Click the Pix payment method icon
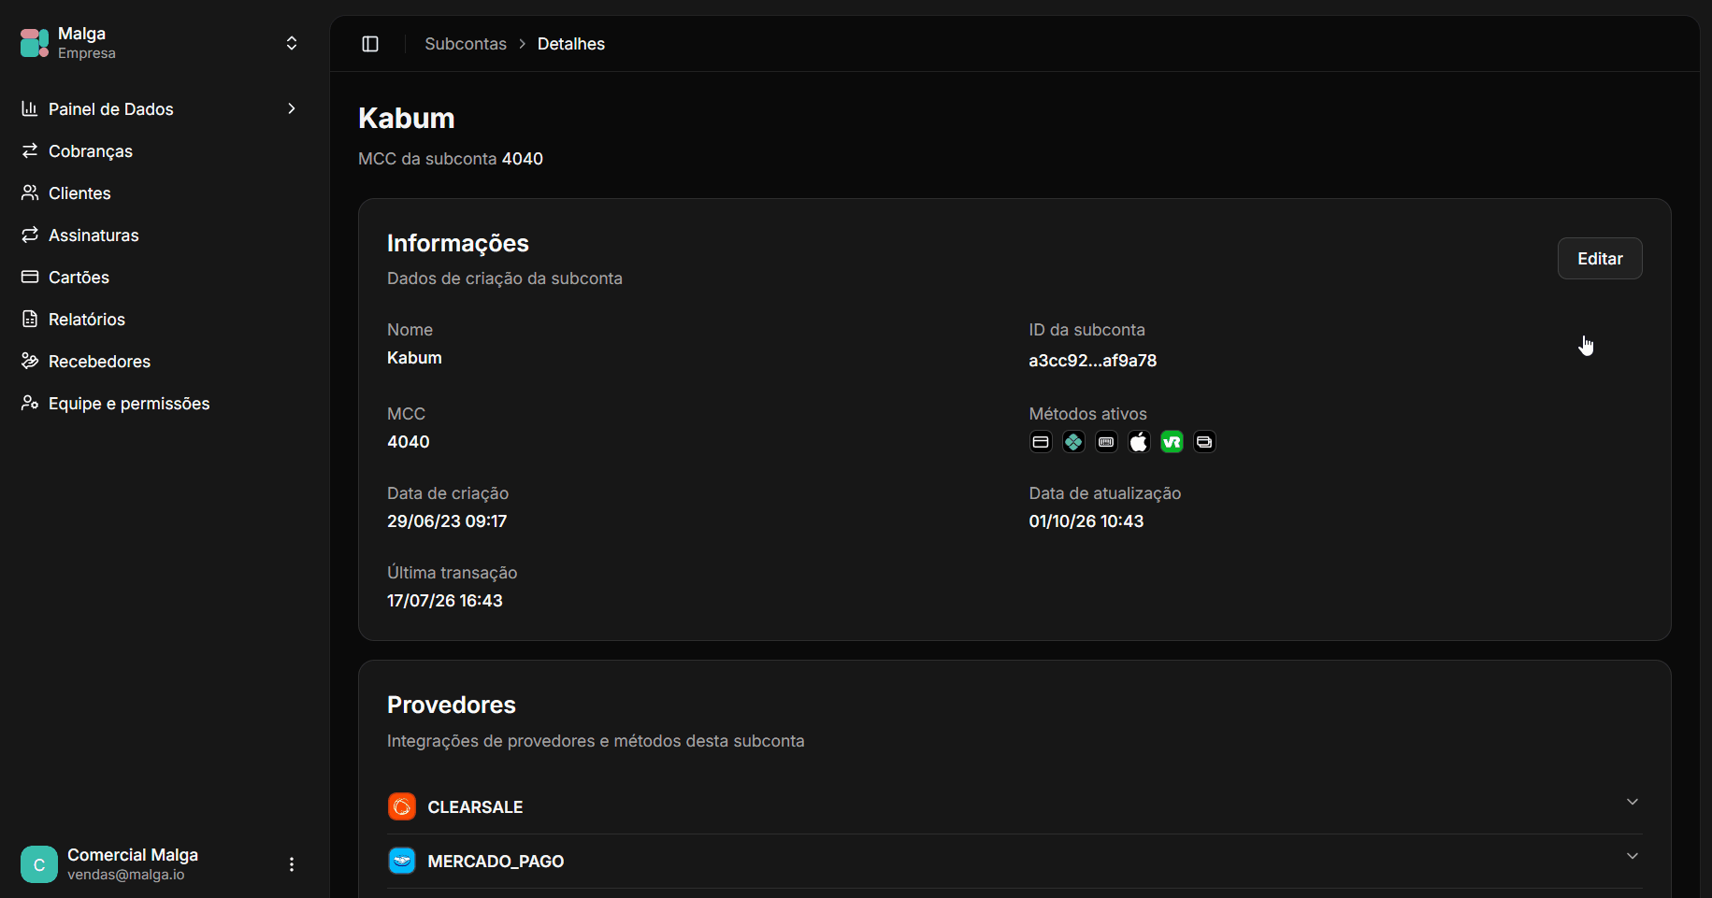This screenshot has height=898, width=1712. coord(1073,442)
